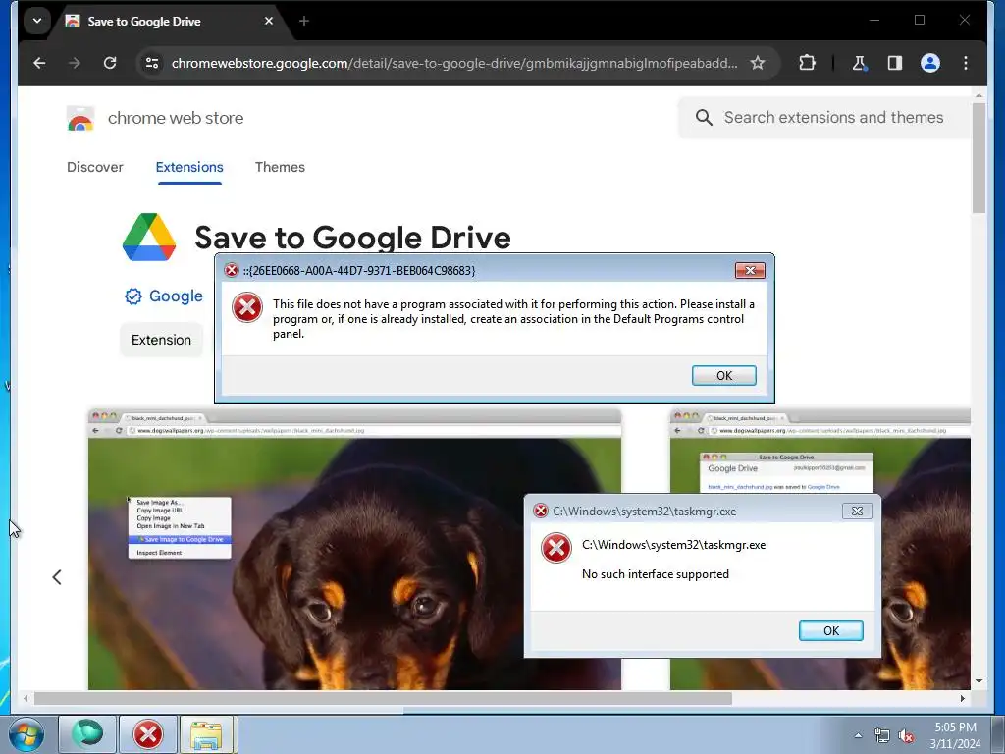The height and width of the screenshot is (754, 1005).
Task: Click the horizontal scrollbar thumb
Action: tap(383, 698)
